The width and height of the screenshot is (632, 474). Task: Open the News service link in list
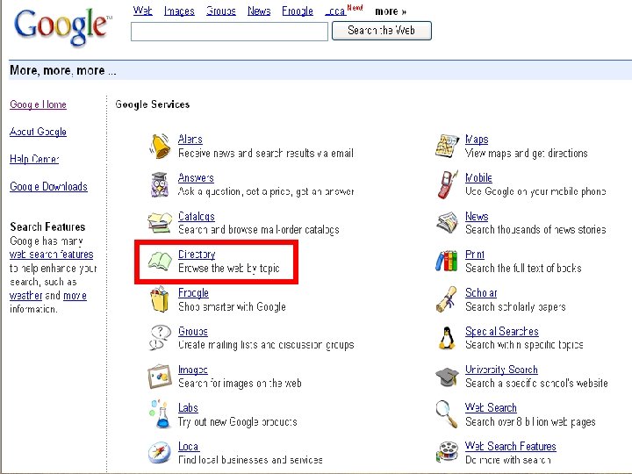tap(477, 217)
